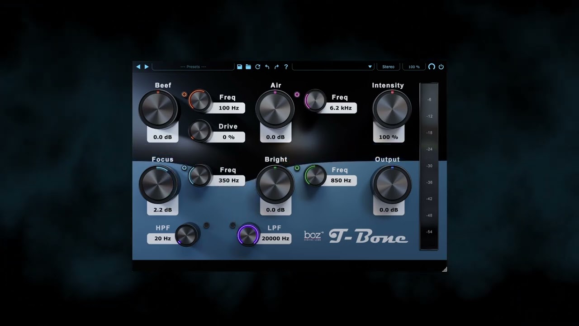Toggle the LPF enable indicator
The width and height of the screenshot is (579, 326).
tap(233, 225)
